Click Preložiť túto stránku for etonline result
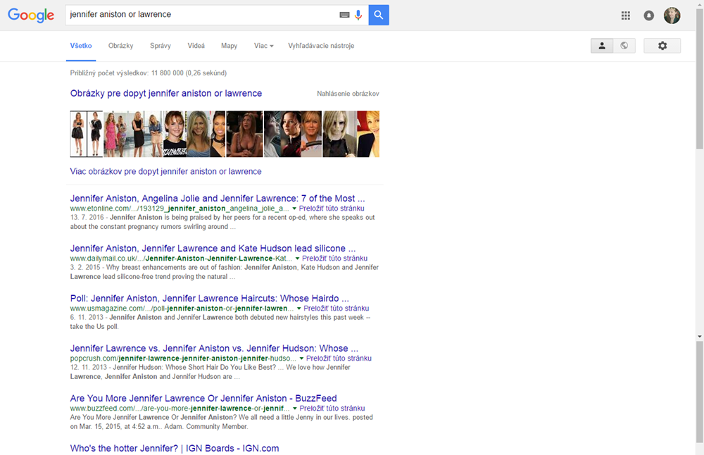 click(332, 208)
